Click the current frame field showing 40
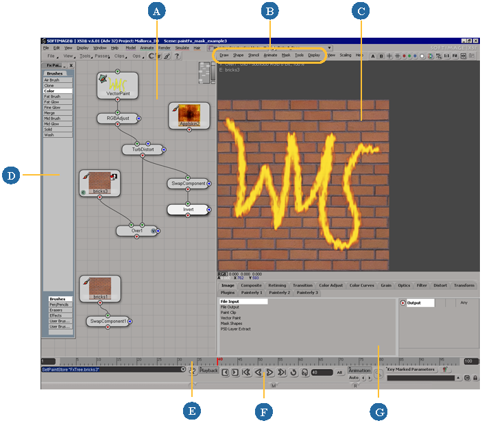 [x=322, y=372]
